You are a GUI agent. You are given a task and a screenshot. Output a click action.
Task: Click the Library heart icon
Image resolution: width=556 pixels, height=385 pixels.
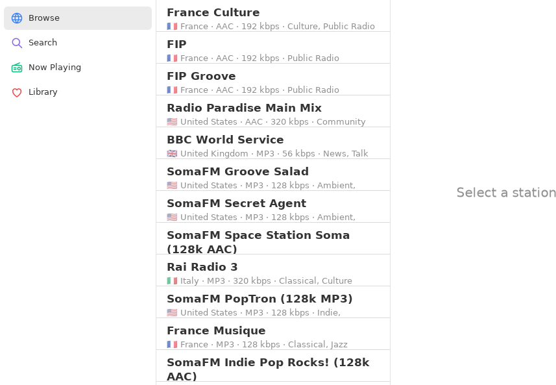17,92
